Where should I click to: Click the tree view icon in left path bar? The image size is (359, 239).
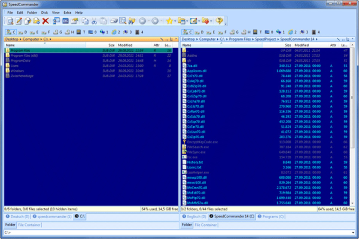(x=171, y=39)
